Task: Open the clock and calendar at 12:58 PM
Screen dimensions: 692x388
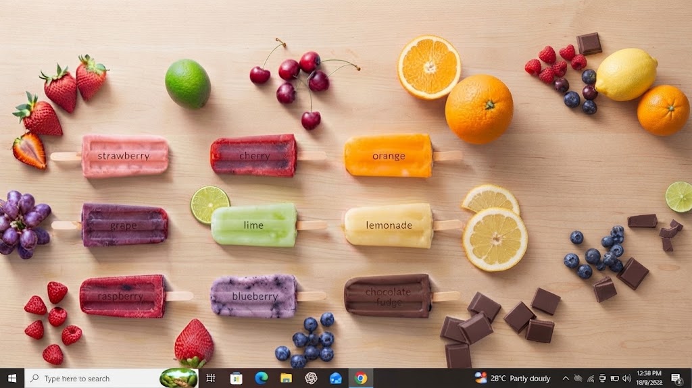Action: 649,379
